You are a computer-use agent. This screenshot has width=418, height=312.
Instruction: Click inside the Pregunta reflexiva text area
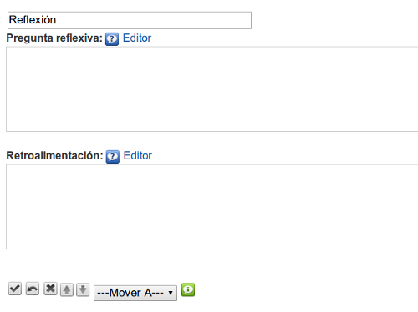[x=212, y=89]
